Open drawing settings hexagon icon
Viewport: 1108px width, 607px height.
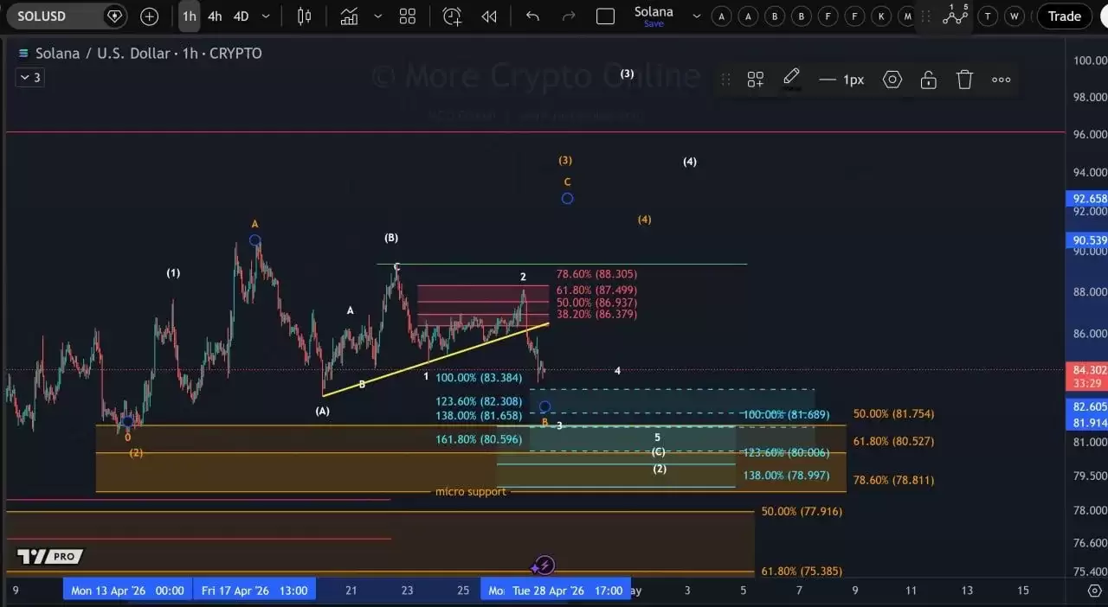tap(892, 80)
